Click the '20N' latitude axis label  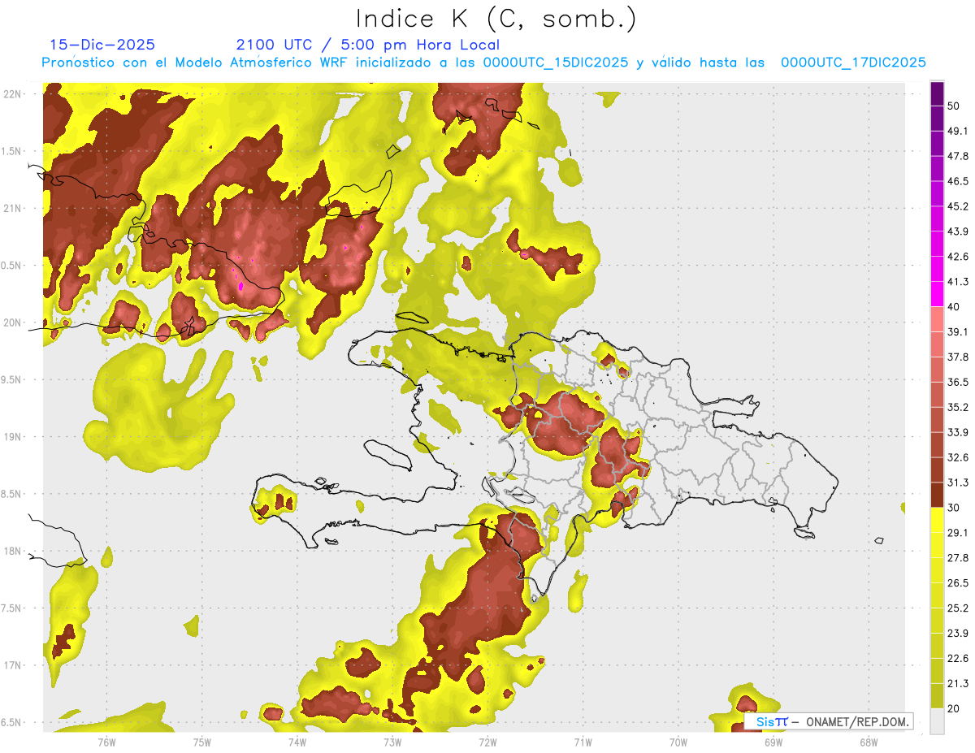[x=12, y=322]
